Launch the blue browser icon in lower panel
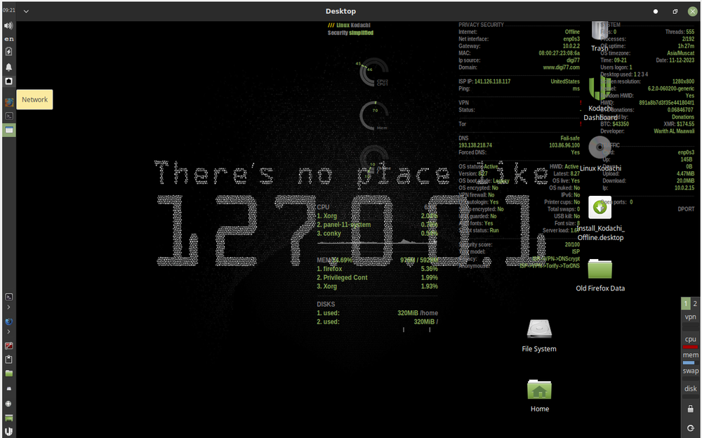The image size is (702, 438). [8, 321]
